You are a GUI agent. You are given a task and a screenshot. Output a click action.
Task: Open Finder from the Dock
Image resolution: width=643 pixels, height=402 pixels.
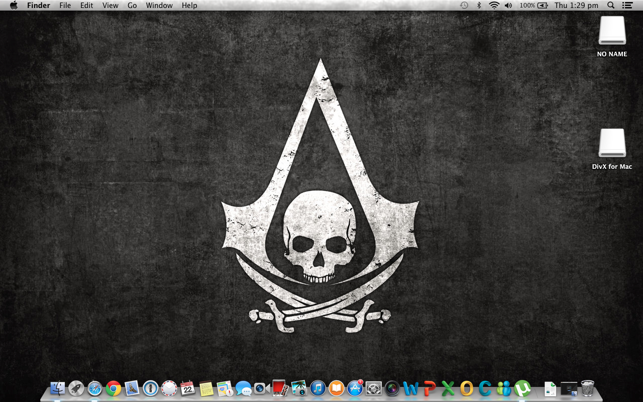58,388
